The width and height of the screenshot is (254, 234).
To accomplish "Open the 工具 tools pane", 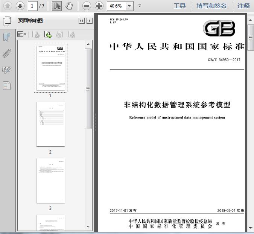I will pyautogui.click(x=180, y=6).
